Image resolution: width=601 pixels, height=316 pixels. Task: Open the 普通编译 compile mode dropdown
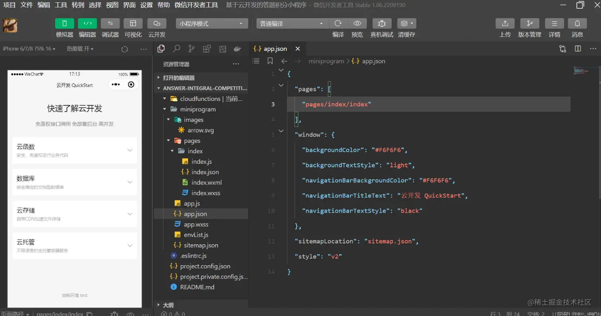tap(292, 23)
